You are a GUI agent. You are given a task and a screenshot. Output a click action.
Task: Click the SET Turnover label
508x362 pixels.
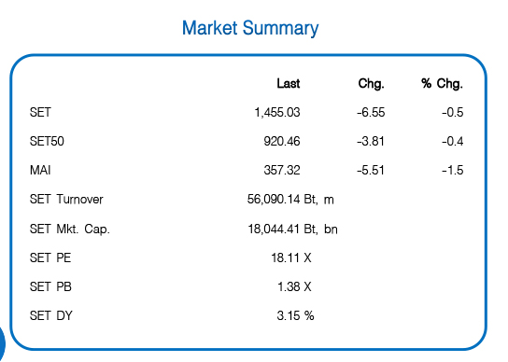(x=66, y=199)
